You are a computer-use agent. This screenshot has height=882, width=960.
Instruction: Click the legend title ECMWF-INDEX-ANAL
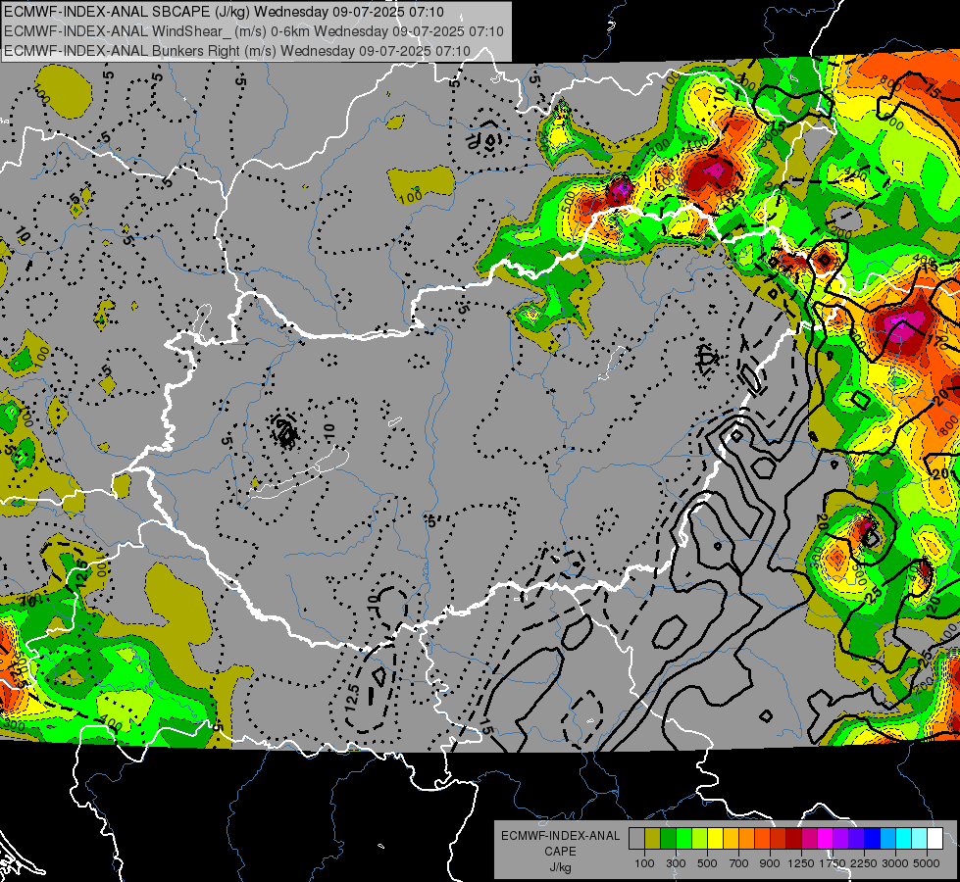[x=561, y=836]
